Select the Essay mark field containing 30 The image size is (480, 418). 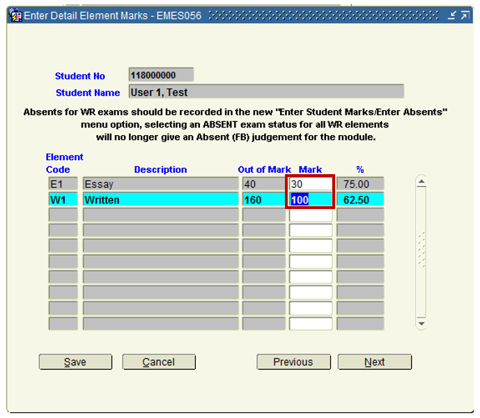pos(311,185)
